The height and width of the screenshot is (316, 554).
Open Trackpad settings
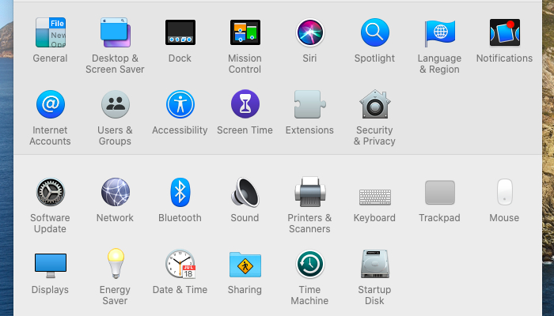[x=440, y=192]
